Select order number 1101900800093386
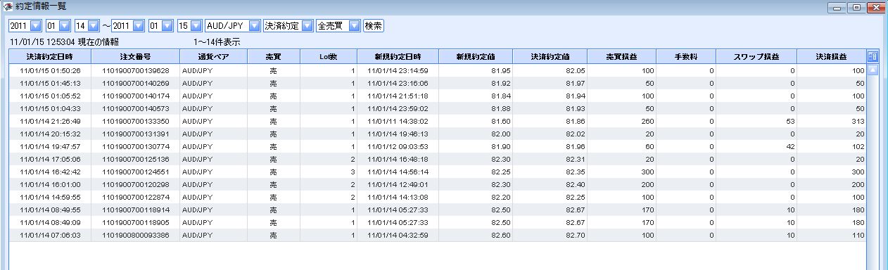888x270 pixels. point(136,236)
